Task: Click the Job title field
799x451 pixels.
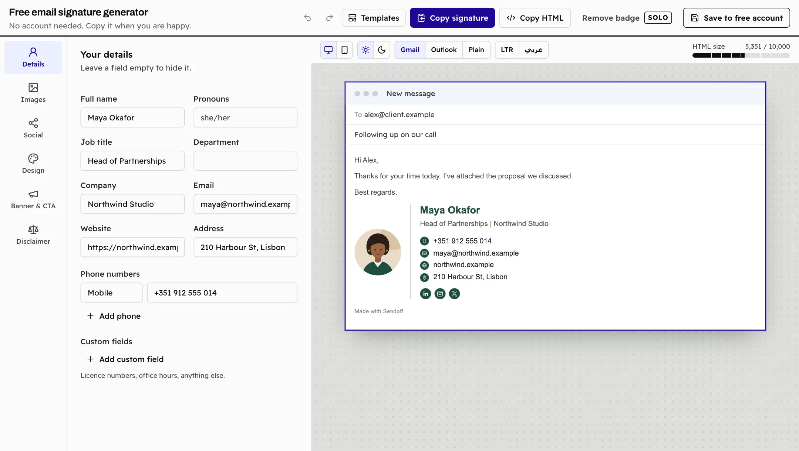Action: pos(132,161)
